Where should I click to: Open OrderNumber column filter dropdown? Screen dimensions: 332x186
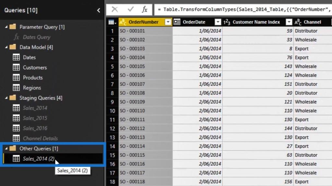click(168, 22)
